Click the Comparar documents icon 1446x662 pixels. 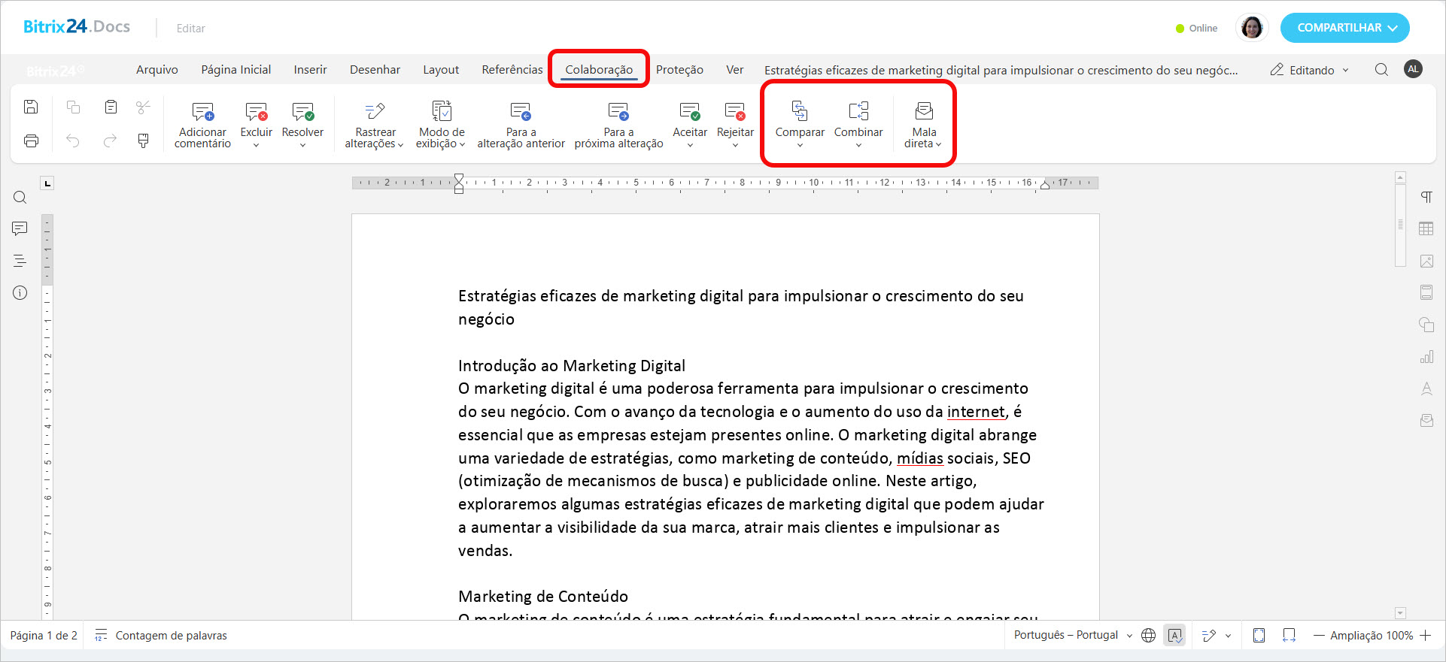click(799, 112)
